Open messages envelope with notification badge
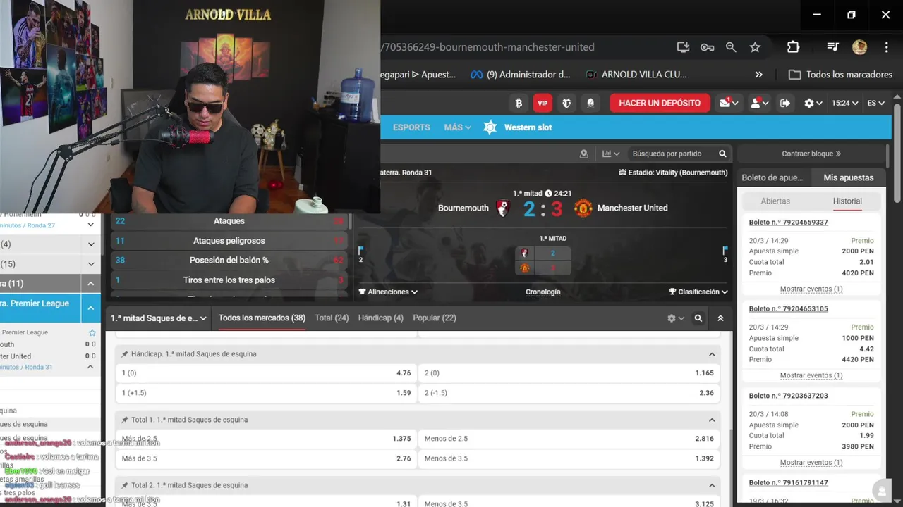903x507 pixels. [x=729, y=103]
